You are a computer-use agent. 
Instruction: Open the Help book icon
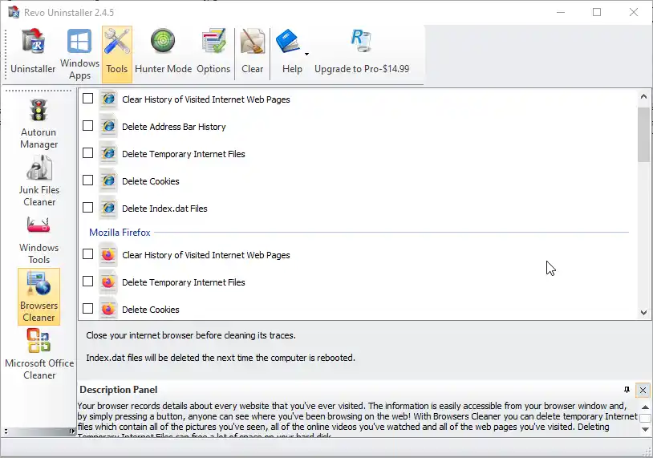click(288, 42)
